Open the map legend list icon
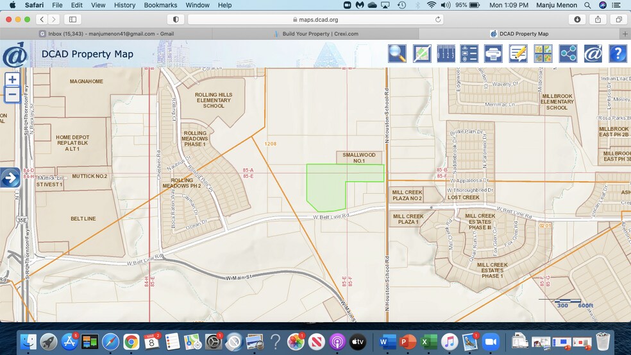 tap(469, 53)
